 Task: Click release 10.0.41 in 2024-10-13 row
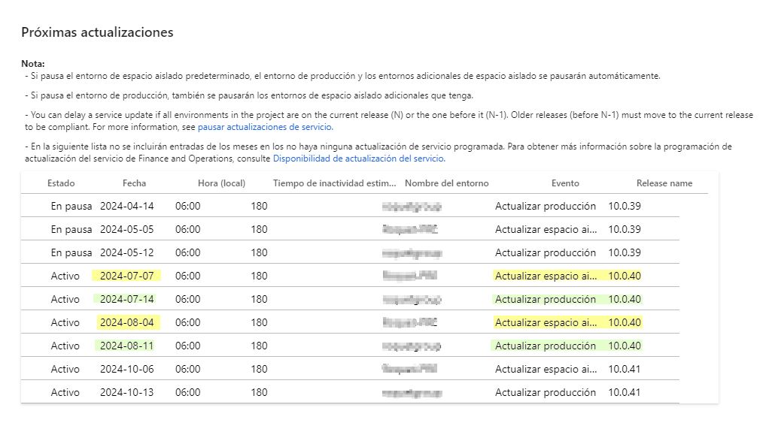click(x=625, y=393)
